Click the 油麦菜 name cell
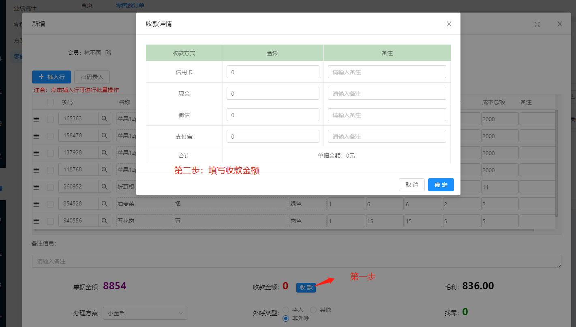Screen dimensions: 576x327 click(x=144, y=204)
